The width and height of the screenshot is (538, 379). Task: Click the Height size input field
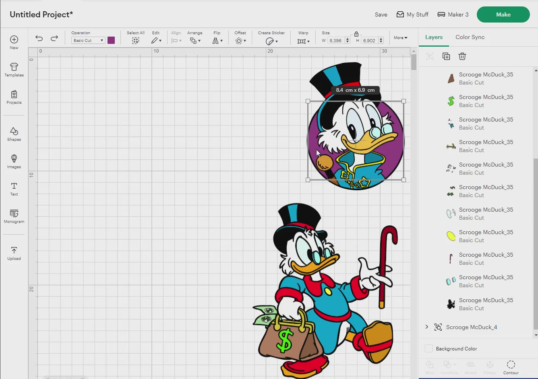click(370, 41)
